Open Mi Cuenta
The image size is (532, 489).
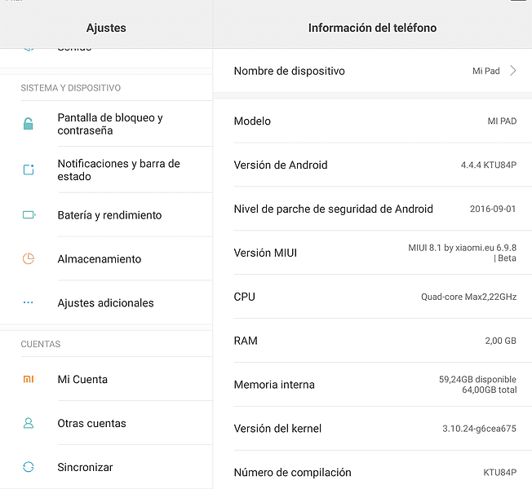(107, 379)
